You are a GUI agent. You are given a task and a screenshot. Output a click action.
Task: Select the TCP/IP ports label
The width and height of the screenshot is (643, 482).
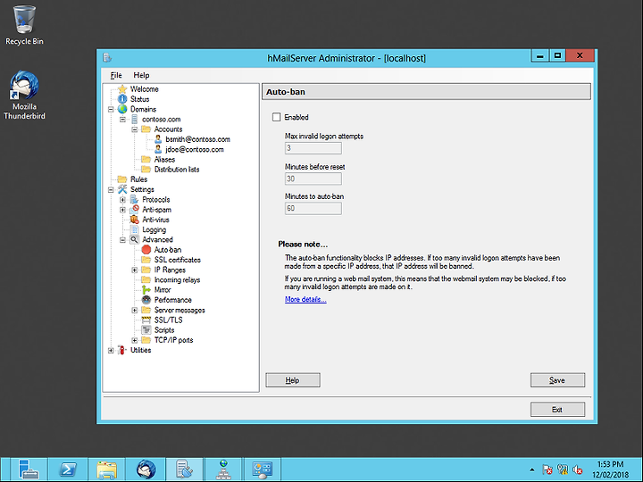[173, 340]
